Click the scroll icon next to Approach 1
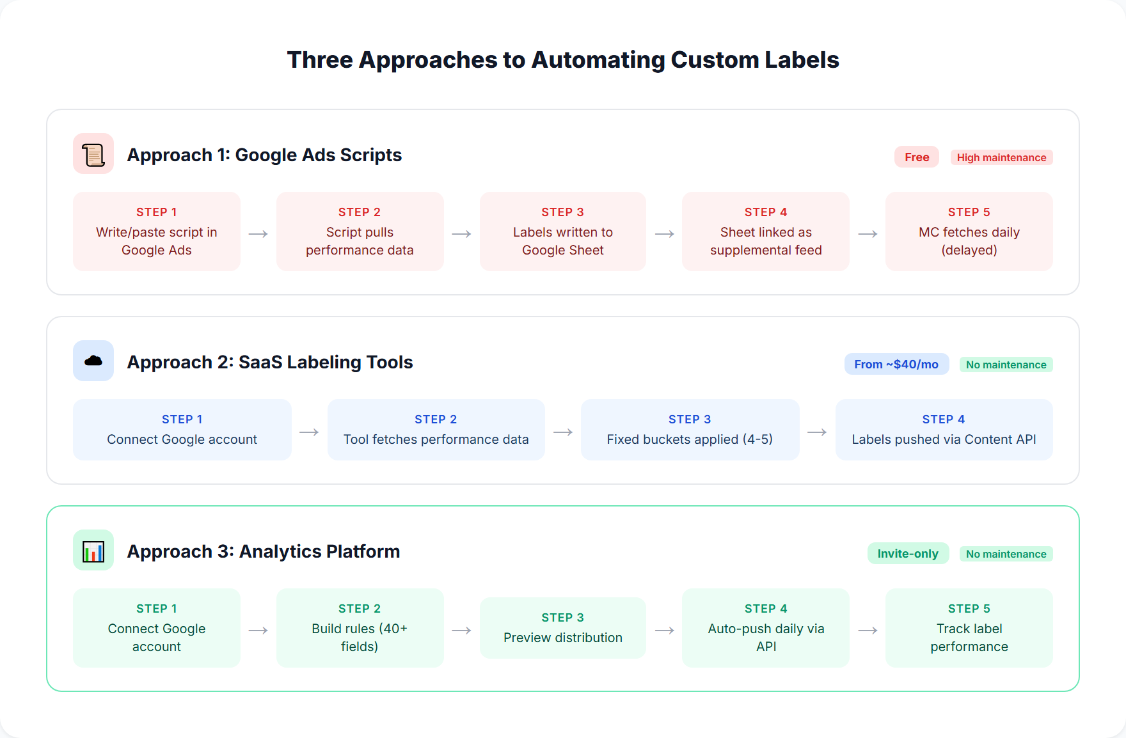The height and width of the screenshot is (738, 1126). [93, 153]
